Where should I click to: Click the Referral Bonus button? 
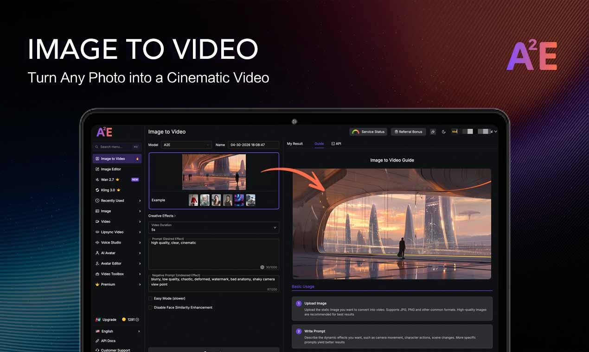408,132
